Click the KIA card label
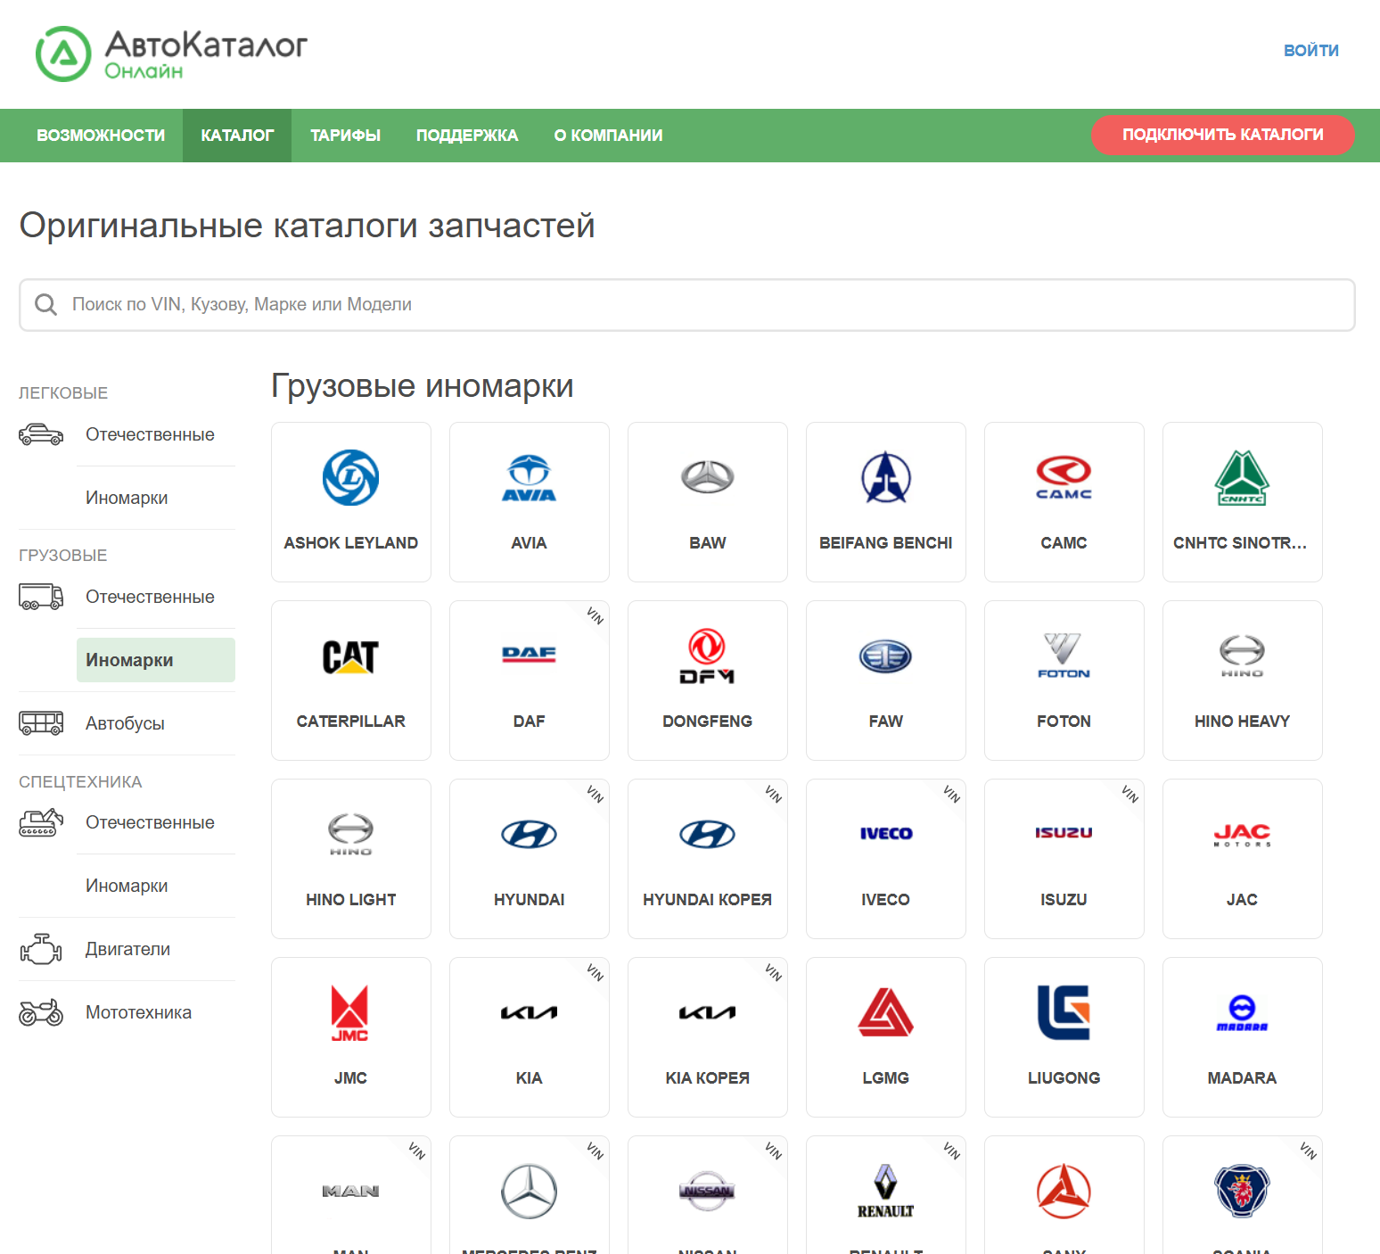This screenshot has width=1380, height=1254. pos(530,1078)
